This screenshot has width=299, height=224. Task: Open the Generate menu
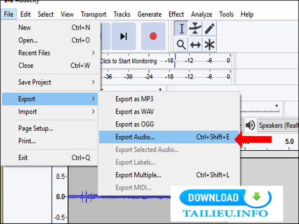pyautogui.click(x=149, y=14)
